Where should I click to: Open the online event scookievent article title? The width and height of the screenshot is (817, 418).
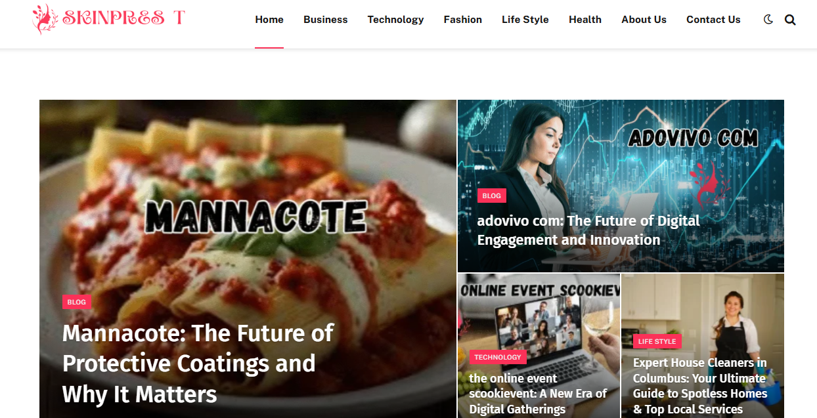pos(538,394)
